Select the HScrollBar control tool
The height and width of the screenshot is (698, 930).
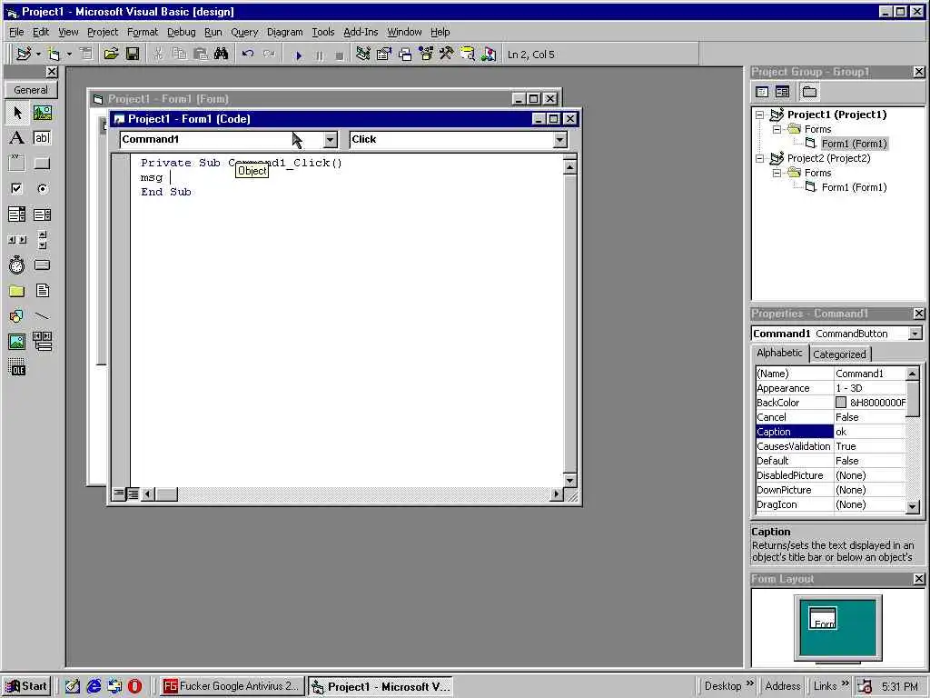click(17, 240)
